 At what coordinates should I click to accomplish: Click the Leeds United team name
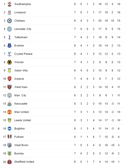click(x=22, y=120)
